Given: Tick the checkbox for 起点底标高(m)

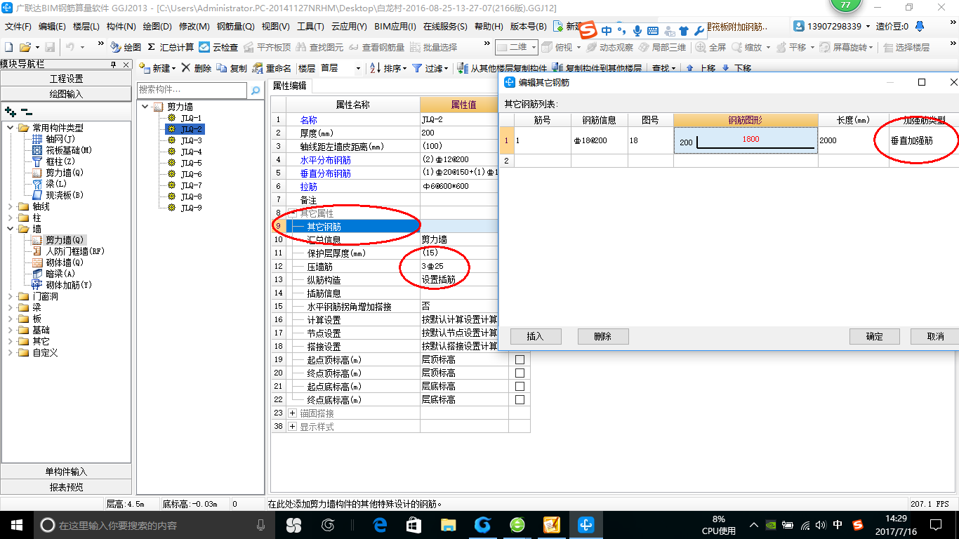Looking at the screenshot, I should (520, 386).
